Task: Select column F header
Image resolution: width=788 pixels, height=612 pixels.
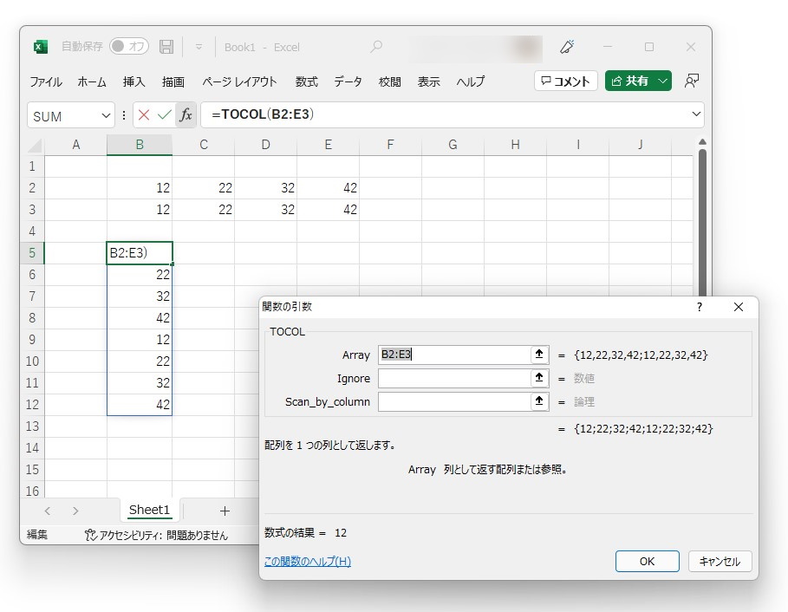Action: coord(390,145)
